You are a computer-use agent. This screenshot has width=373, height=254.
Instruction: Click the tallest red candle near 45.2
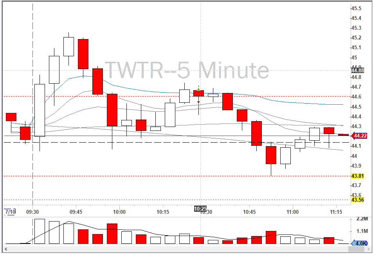83,54
